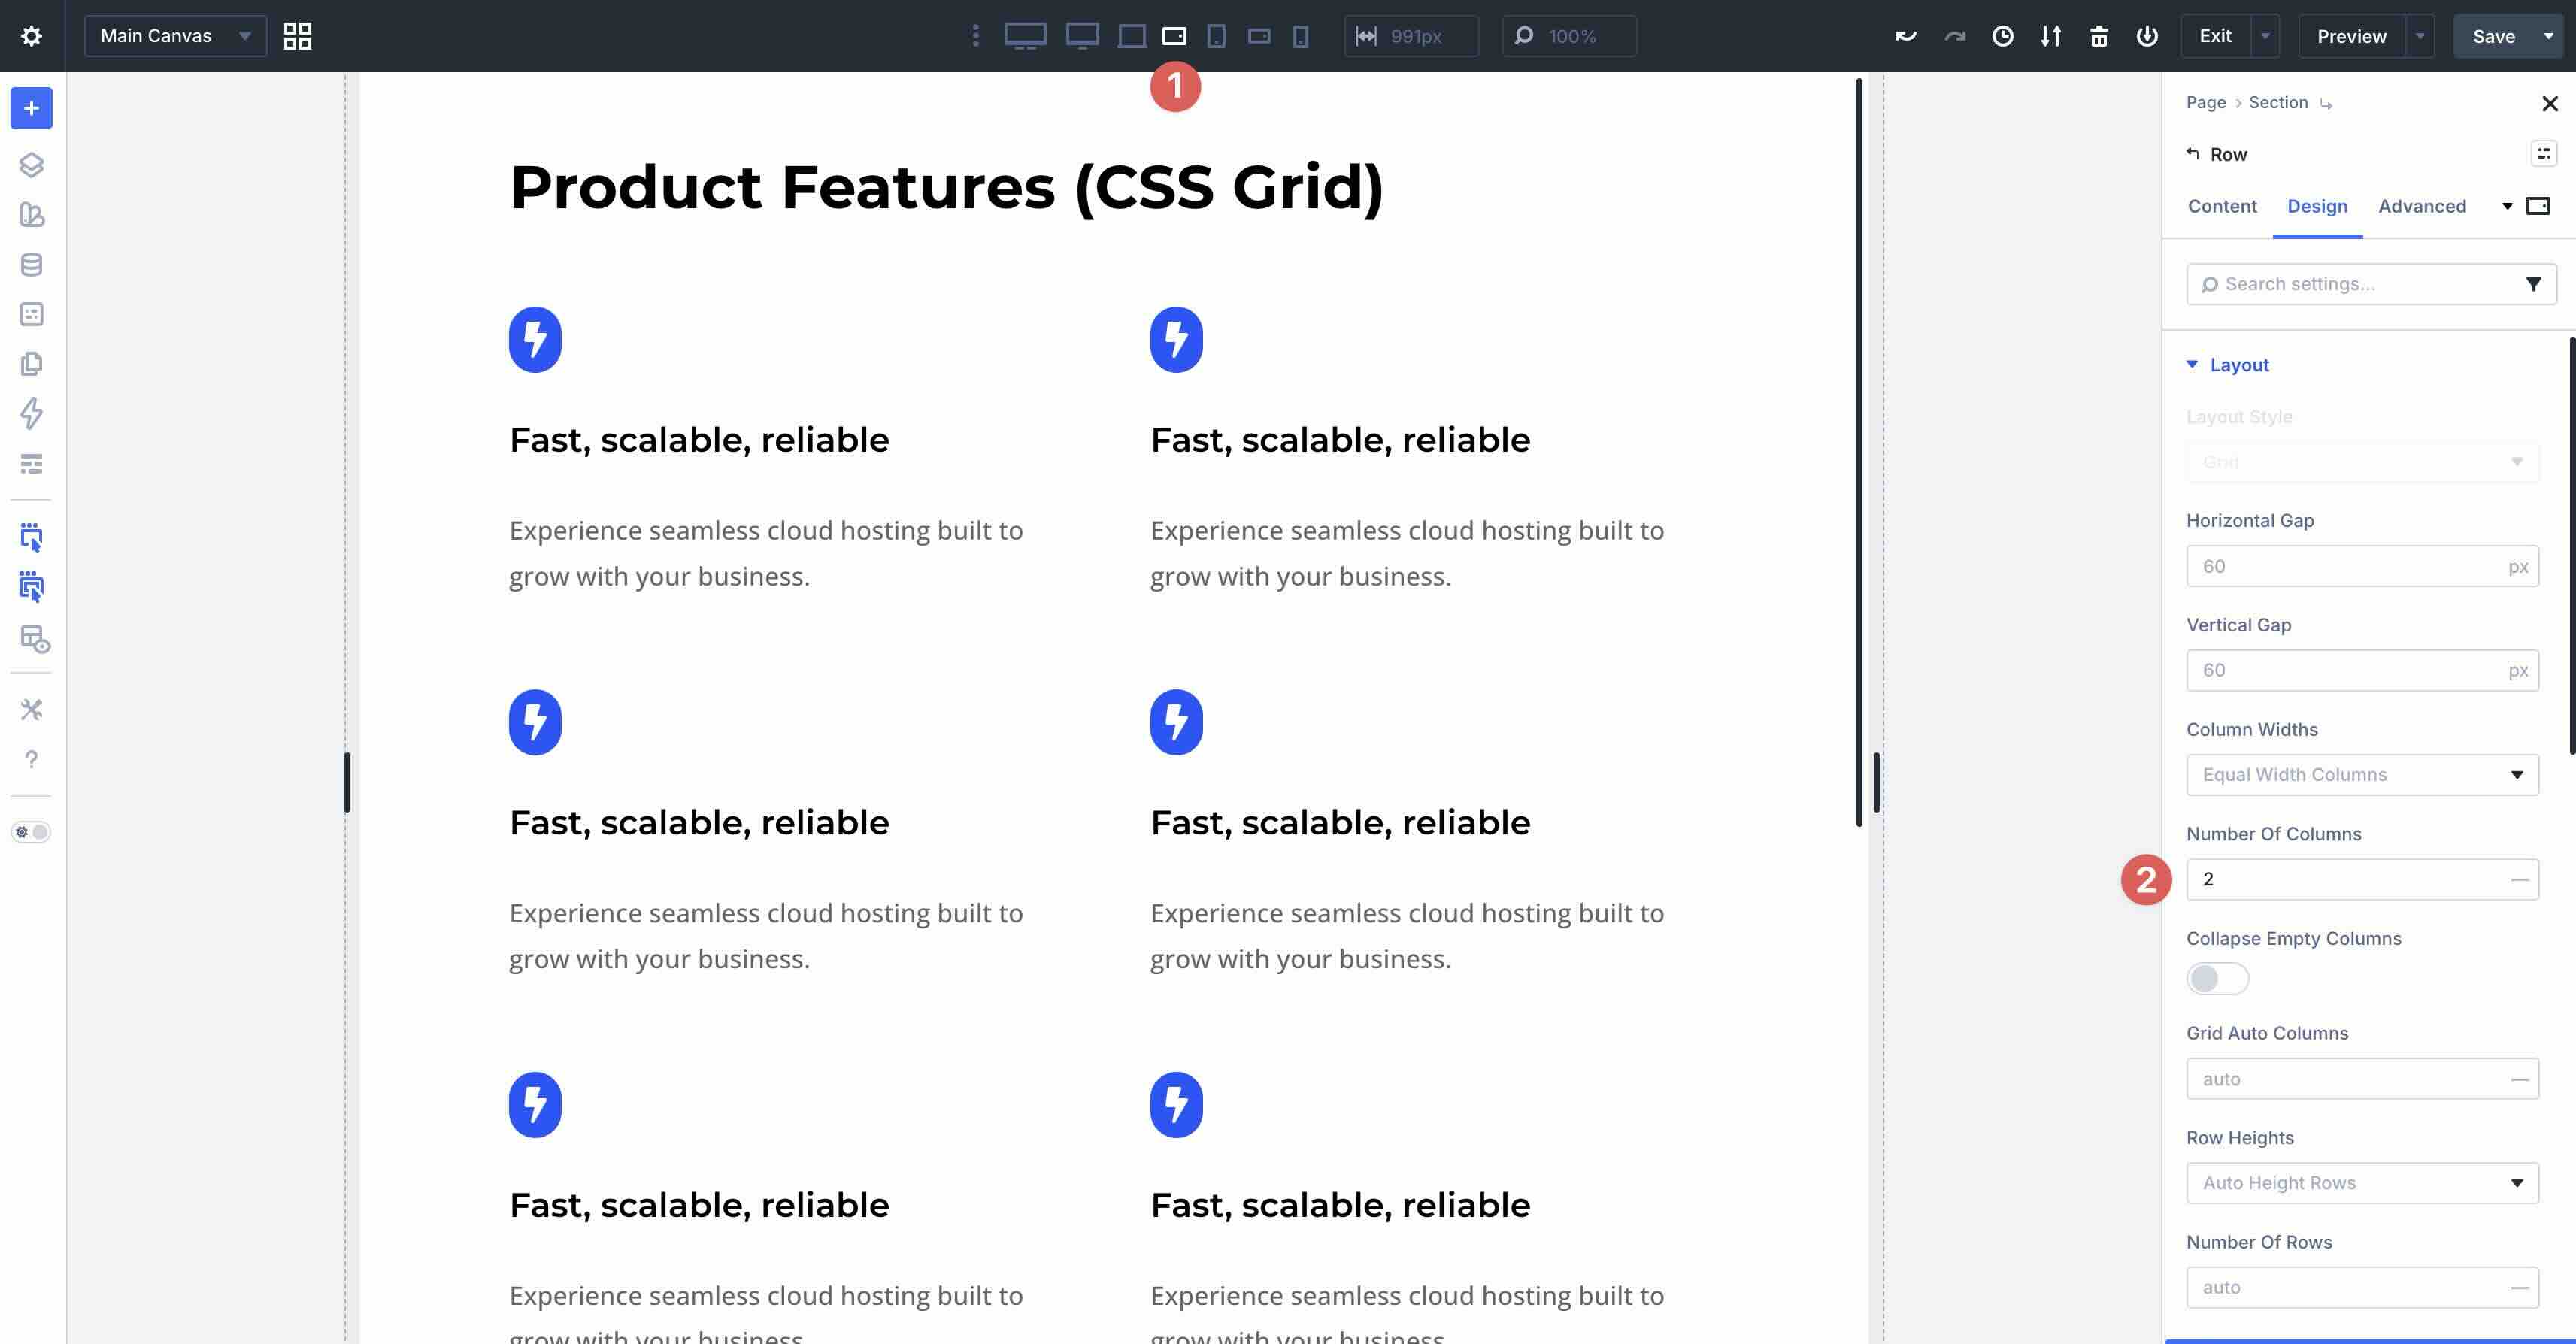The width and height of the screenshot is (2576, 1344).
Task: Open revision history via the clock icon
Action: [x=2003, y=36]
